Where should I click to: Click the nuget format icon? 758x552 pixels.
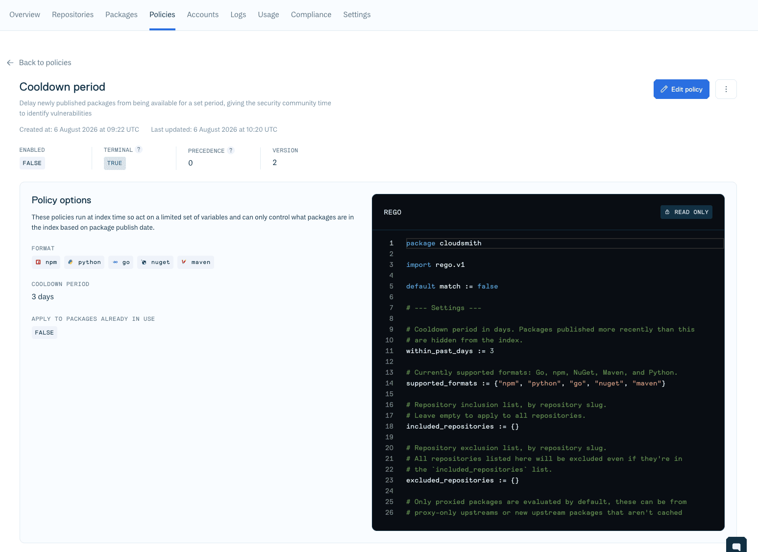point(144,262)
